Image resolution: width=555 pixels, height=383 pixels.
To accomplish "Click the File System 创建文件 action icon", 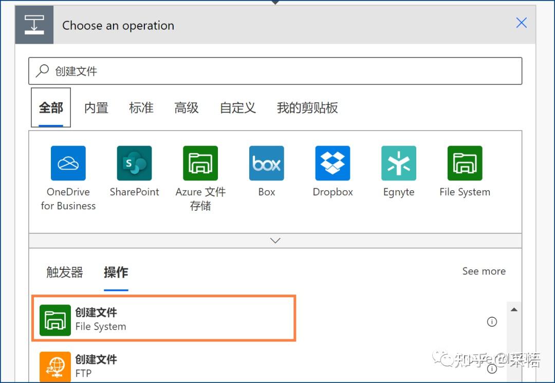I will 55,320.
